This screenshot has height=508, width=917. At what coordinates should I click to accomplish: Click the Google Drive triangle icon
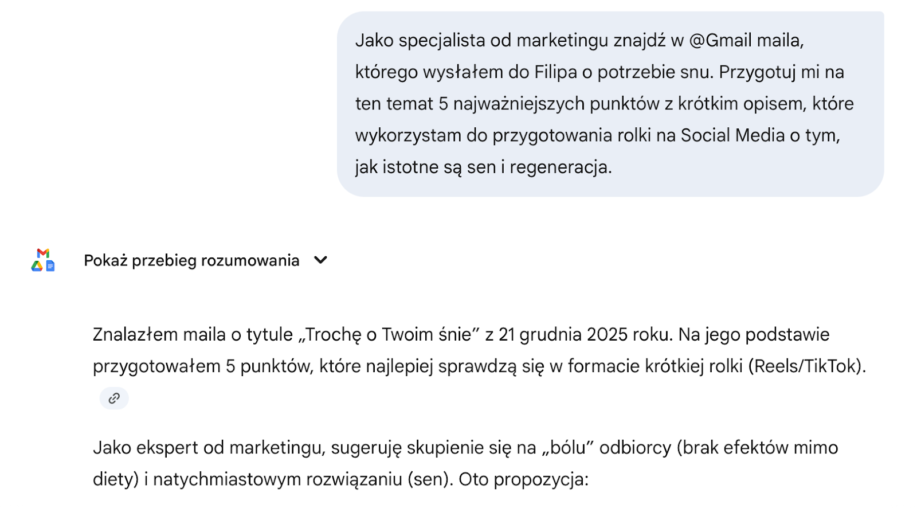37,266
